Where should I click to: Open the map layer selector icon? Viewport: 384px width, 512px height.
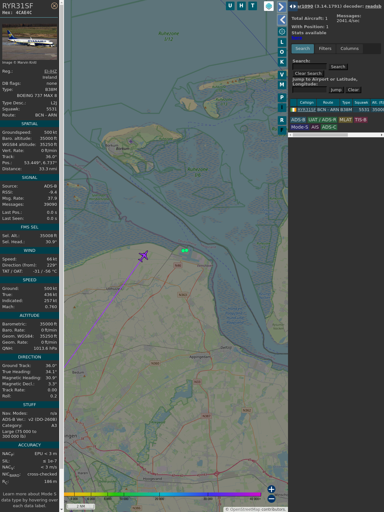[x=269, y=6]
